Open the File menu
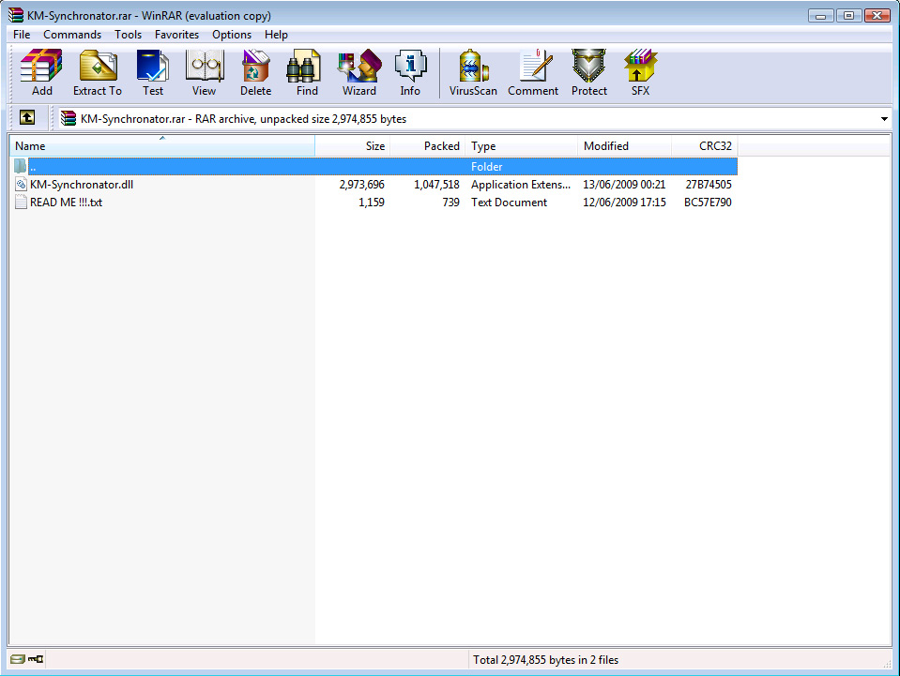 (22, 35)
